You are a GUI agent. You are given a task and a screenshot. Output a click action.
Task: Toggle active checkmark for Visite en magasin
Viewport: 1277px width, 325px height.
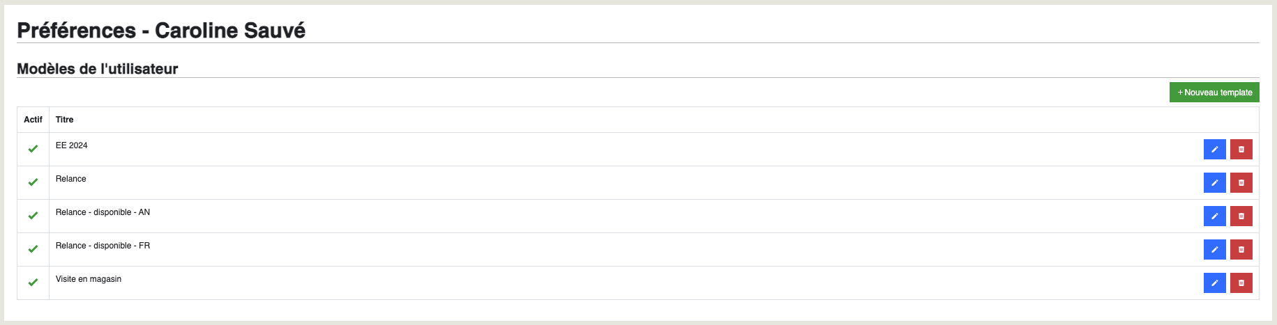pos(33,283)
